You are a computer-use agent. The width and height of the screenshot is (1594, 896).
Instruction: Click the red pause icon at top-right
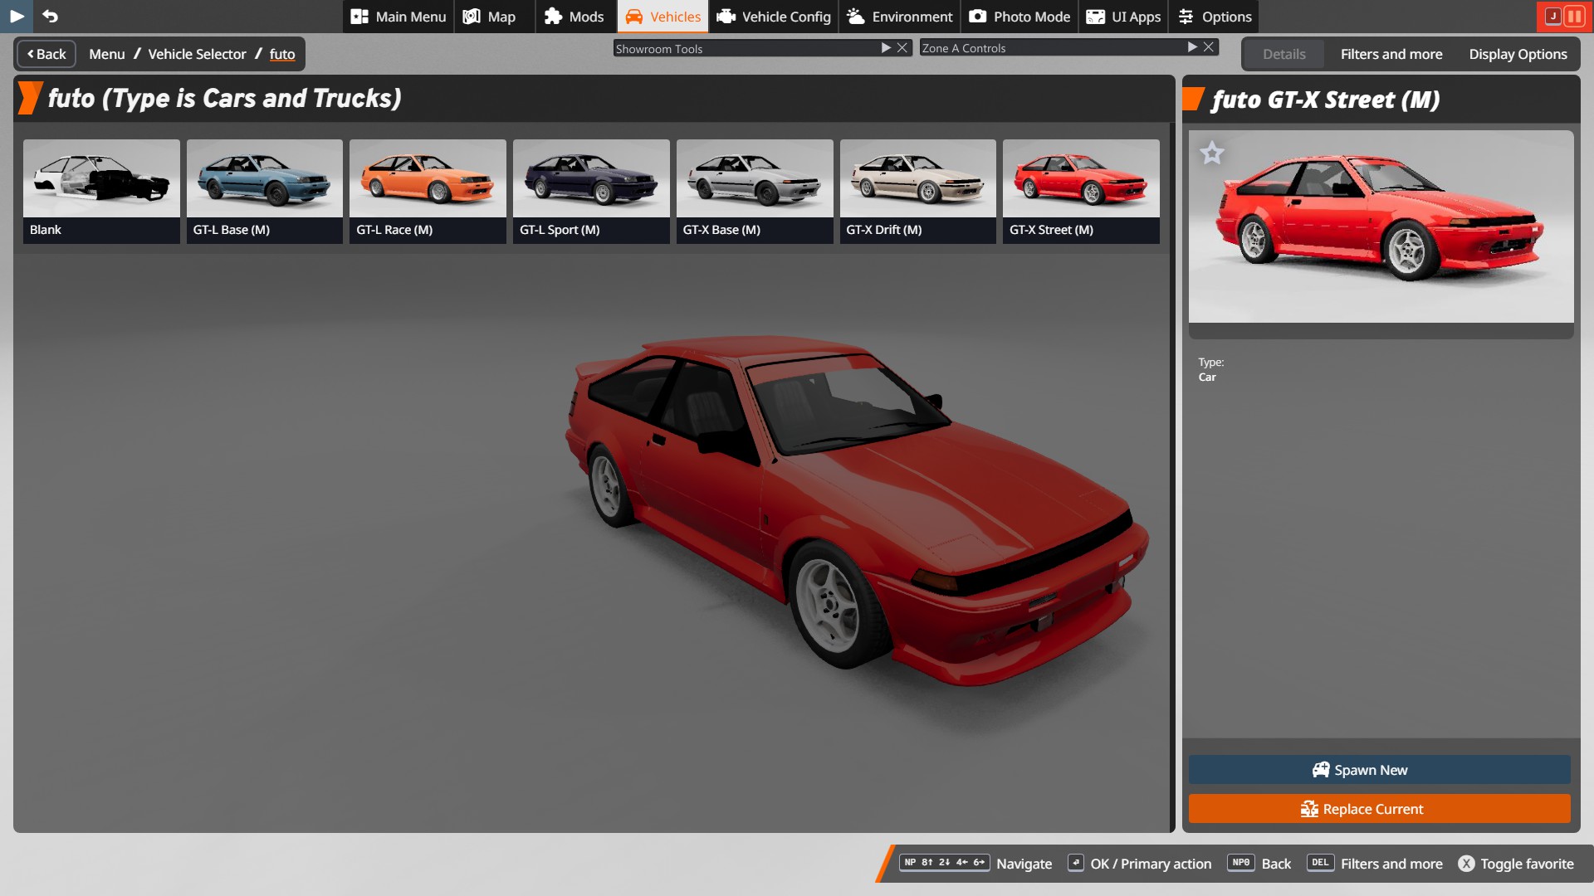point(1574,16)
